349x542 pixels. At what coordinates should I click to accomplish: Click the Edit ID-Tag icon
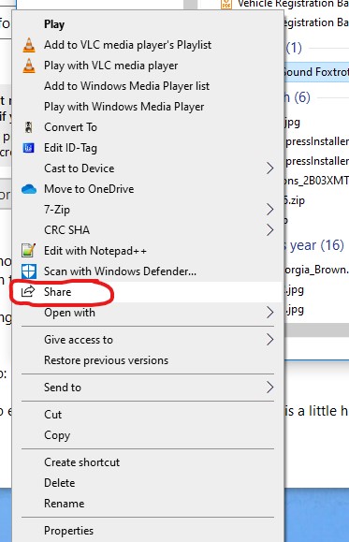pyautogui.click(x=29, y=148)
